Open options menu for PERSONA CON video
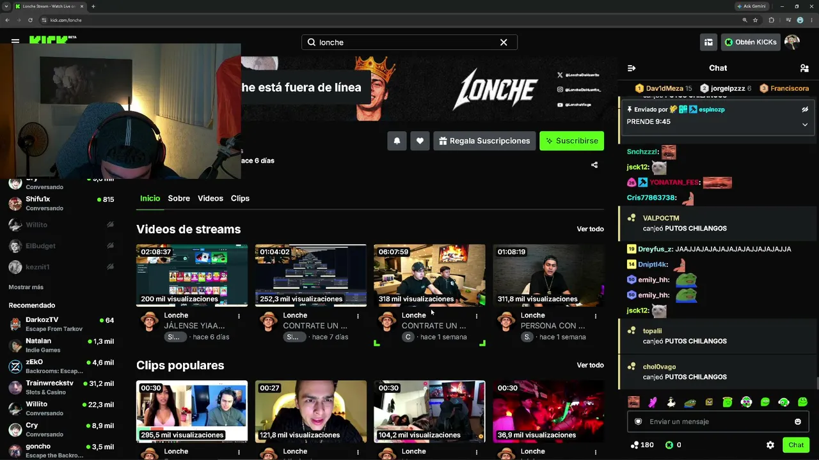 click(595, 316)
